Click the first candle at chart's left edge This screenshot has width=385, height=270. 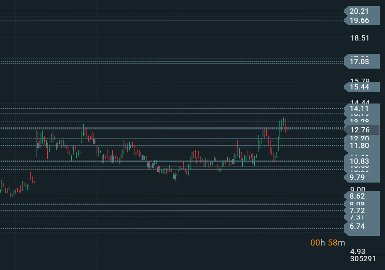[x=2, y=186]
